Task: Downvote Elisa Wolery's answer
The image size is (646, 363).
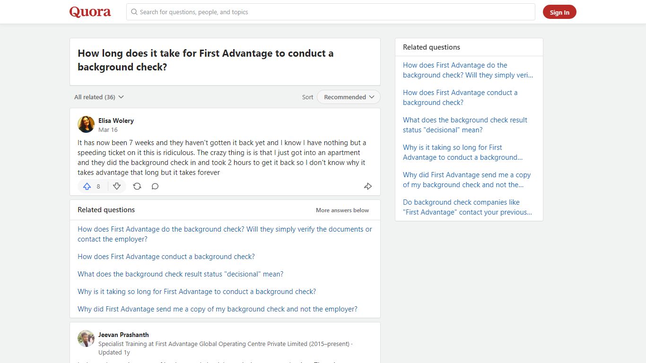Action: tap(117, 186)
